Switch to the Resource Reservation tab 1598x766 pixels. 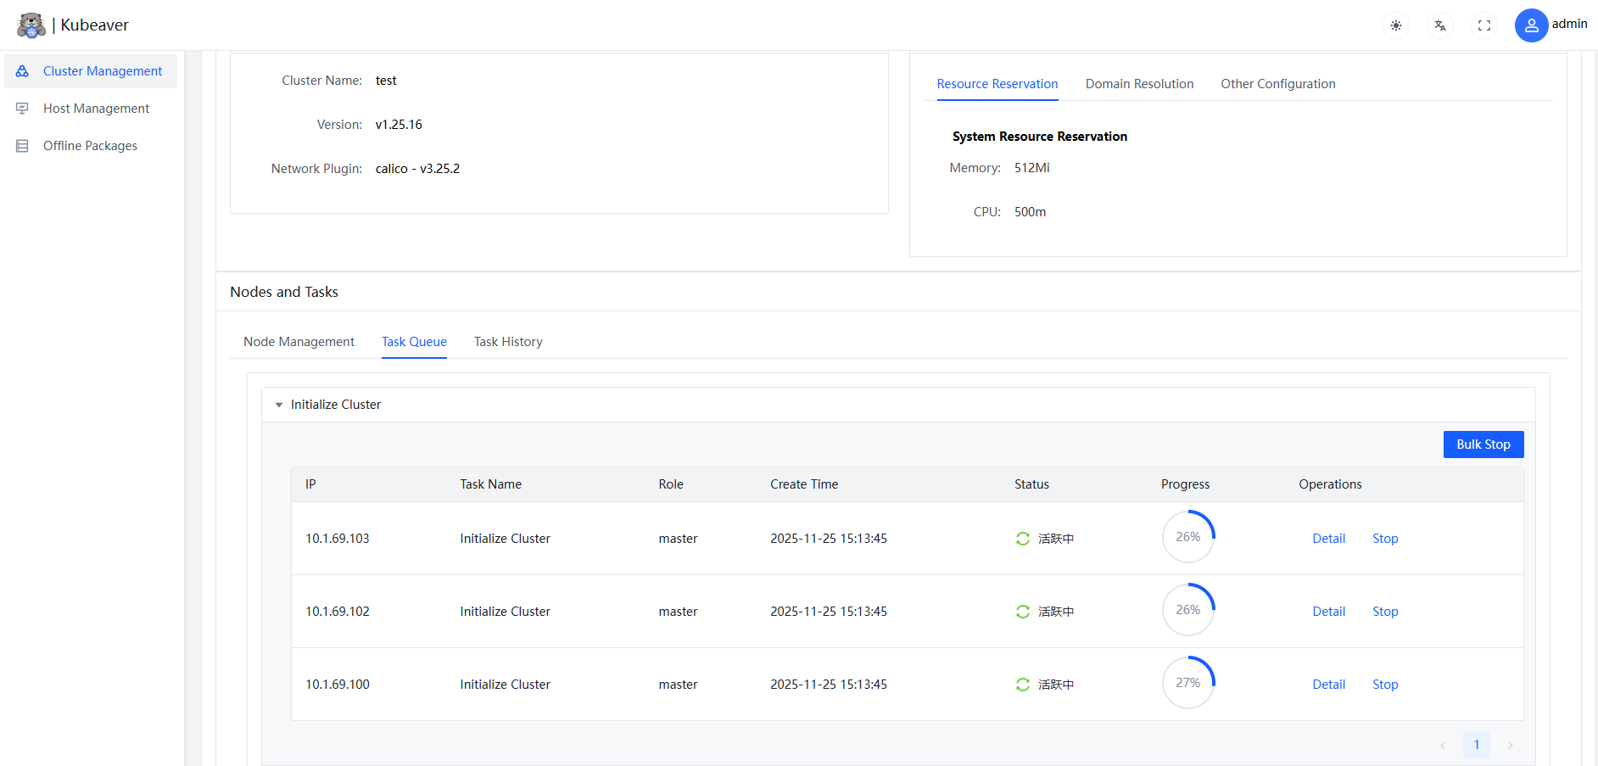[997, 84]
